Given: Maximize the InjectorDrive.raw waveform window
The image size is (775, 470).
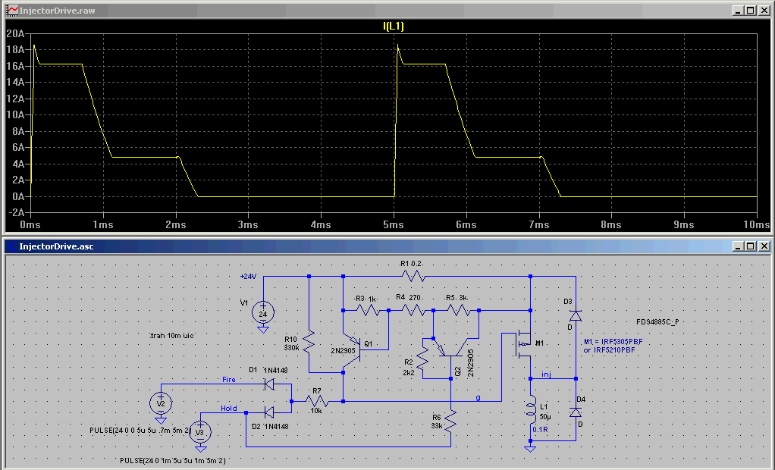Looking at the screenshot, I should pyautogui.click(x=751, y=11).
